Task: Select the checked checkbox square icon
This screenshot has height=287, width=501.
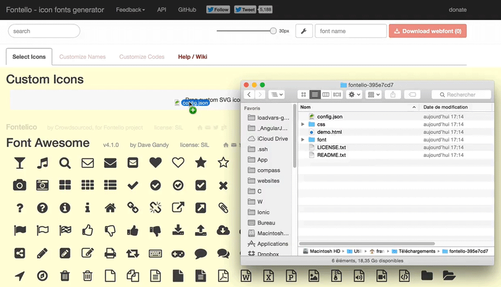Action: coord(200,185)
